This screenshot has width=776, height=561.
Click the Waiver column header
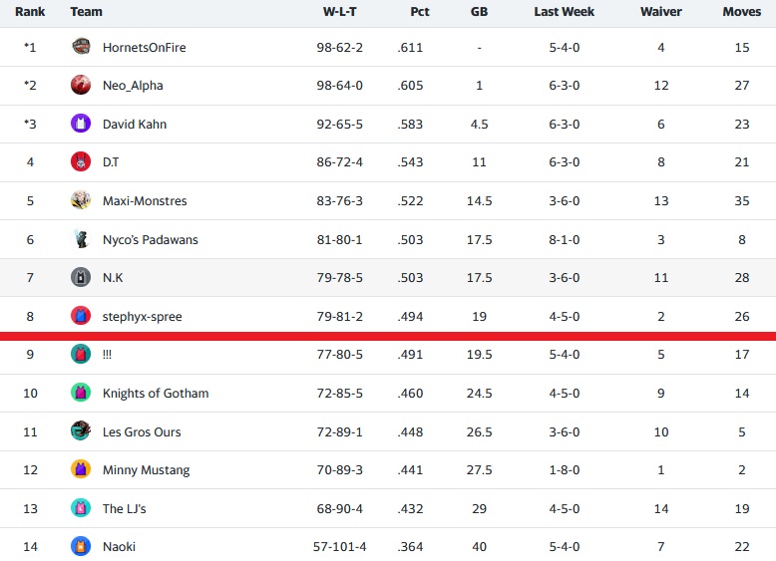pos(660,12)
